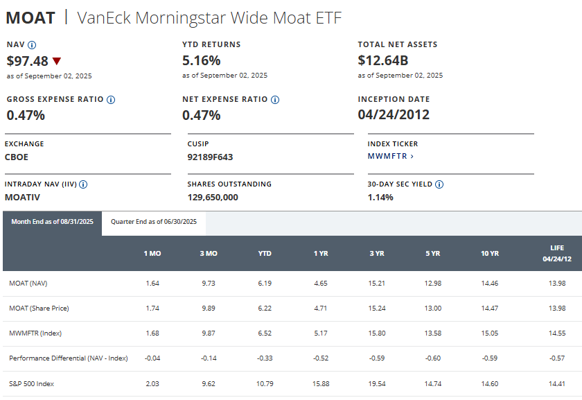
Task: Click the LIFE 04/24/12 column header
Action: coord(557,253)
